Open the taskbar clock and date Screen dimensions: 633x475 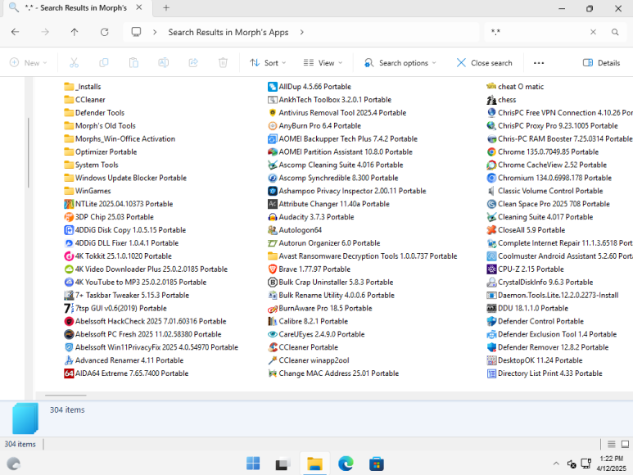611,464
